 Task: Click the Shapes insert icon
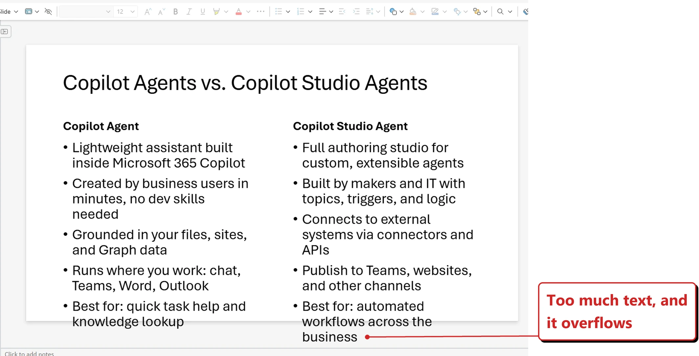[393, 11]
